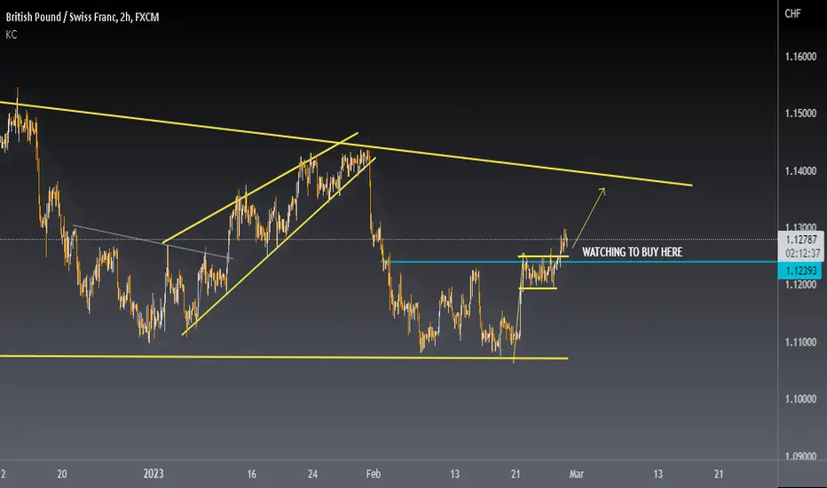Select the cyan price label 1.12393

click(800, 272)
